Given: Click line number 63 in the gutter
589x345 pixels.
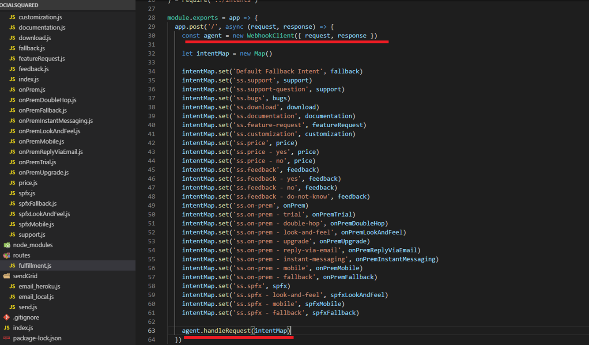Looking at the screenshot, I should [x=151, y=330].
